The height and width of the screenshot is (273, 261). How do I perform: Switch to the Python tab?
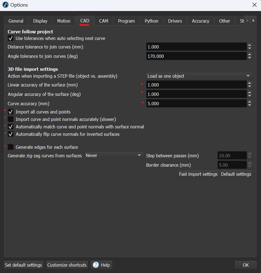click(151, 21)
